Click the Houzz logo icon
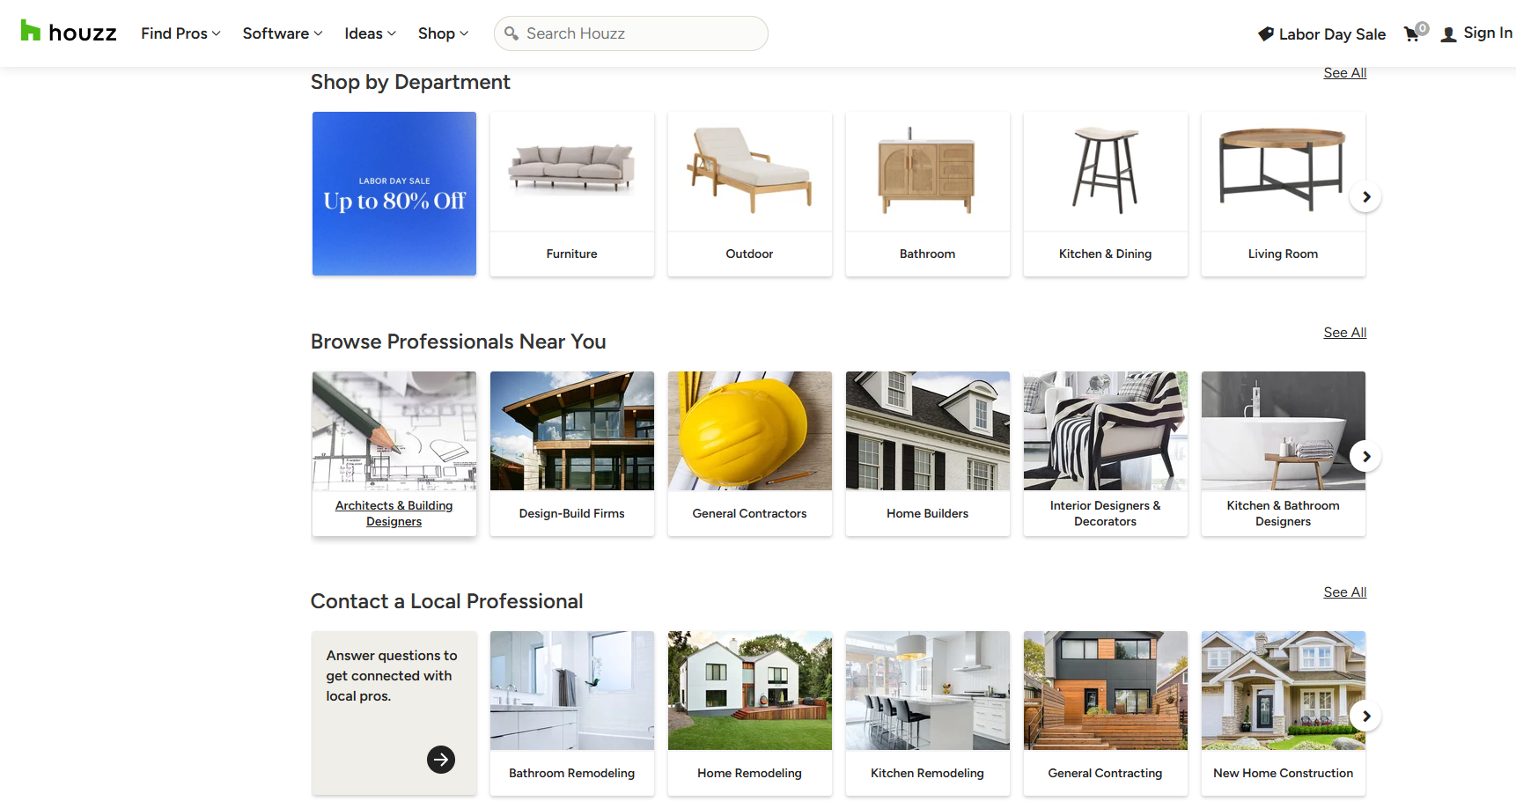Viewport: 1516px width, 801px height. pyautogui.click(x=30, y=32)
